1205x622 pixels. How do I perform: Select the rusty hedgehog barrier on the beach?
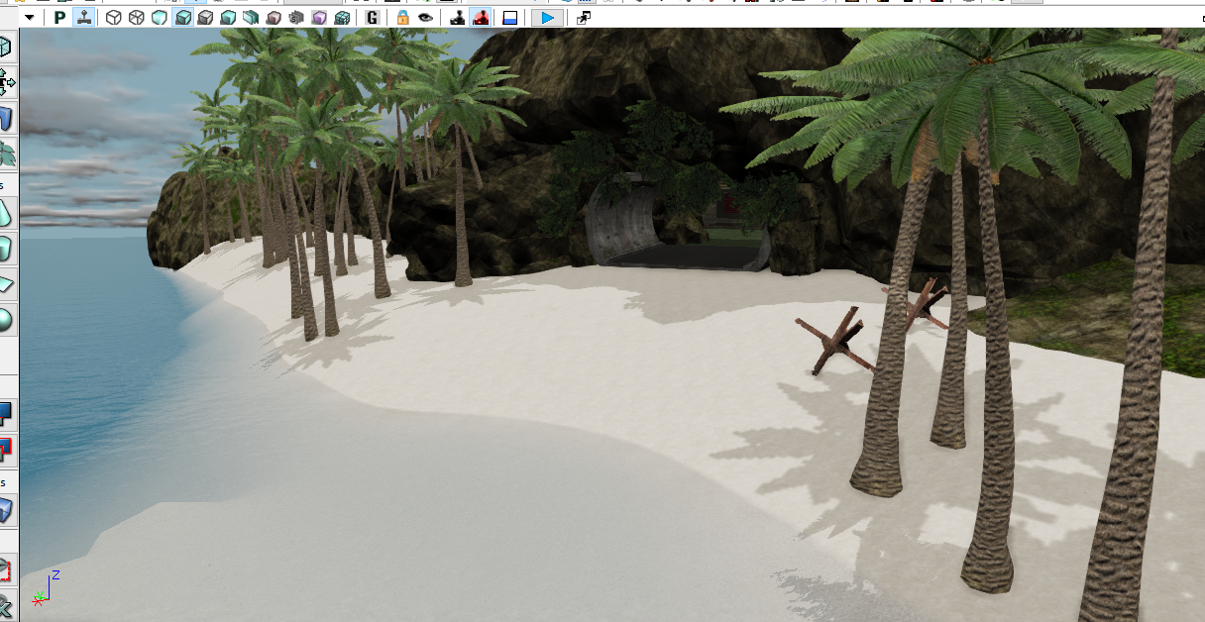(837, 342)
